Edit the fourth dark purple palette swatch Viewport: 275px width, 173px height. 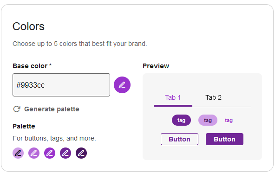65,153
